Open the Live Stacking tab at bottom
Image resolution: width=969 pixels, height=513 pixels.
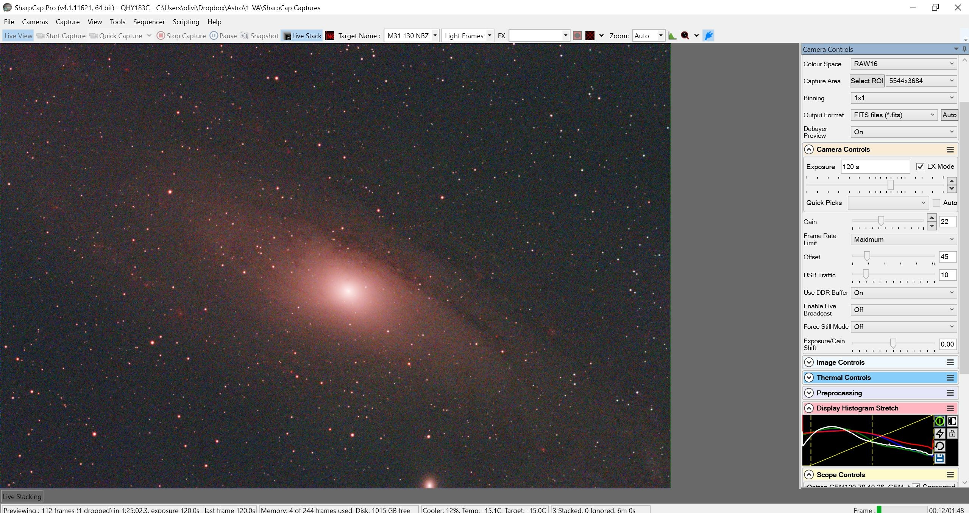pyautogui.click(x=22, y=496)
